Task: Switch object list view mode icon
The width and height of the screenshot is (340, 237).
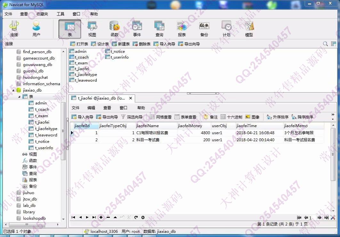Action: coord(333,44)
